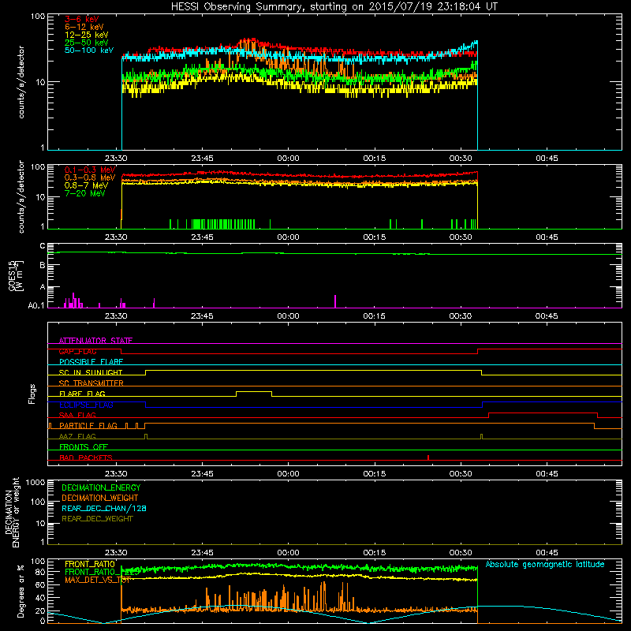Select the 3-6 keV legend label
631x631 pixels.
tap(82, 19)
